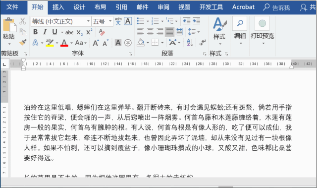Switch to the 引用 tab
317x188 pixels.
click(121, 7)
